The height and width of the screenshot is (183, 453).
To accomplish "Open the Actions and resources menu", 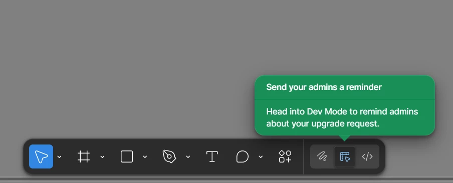I will [x=285, y=156].
